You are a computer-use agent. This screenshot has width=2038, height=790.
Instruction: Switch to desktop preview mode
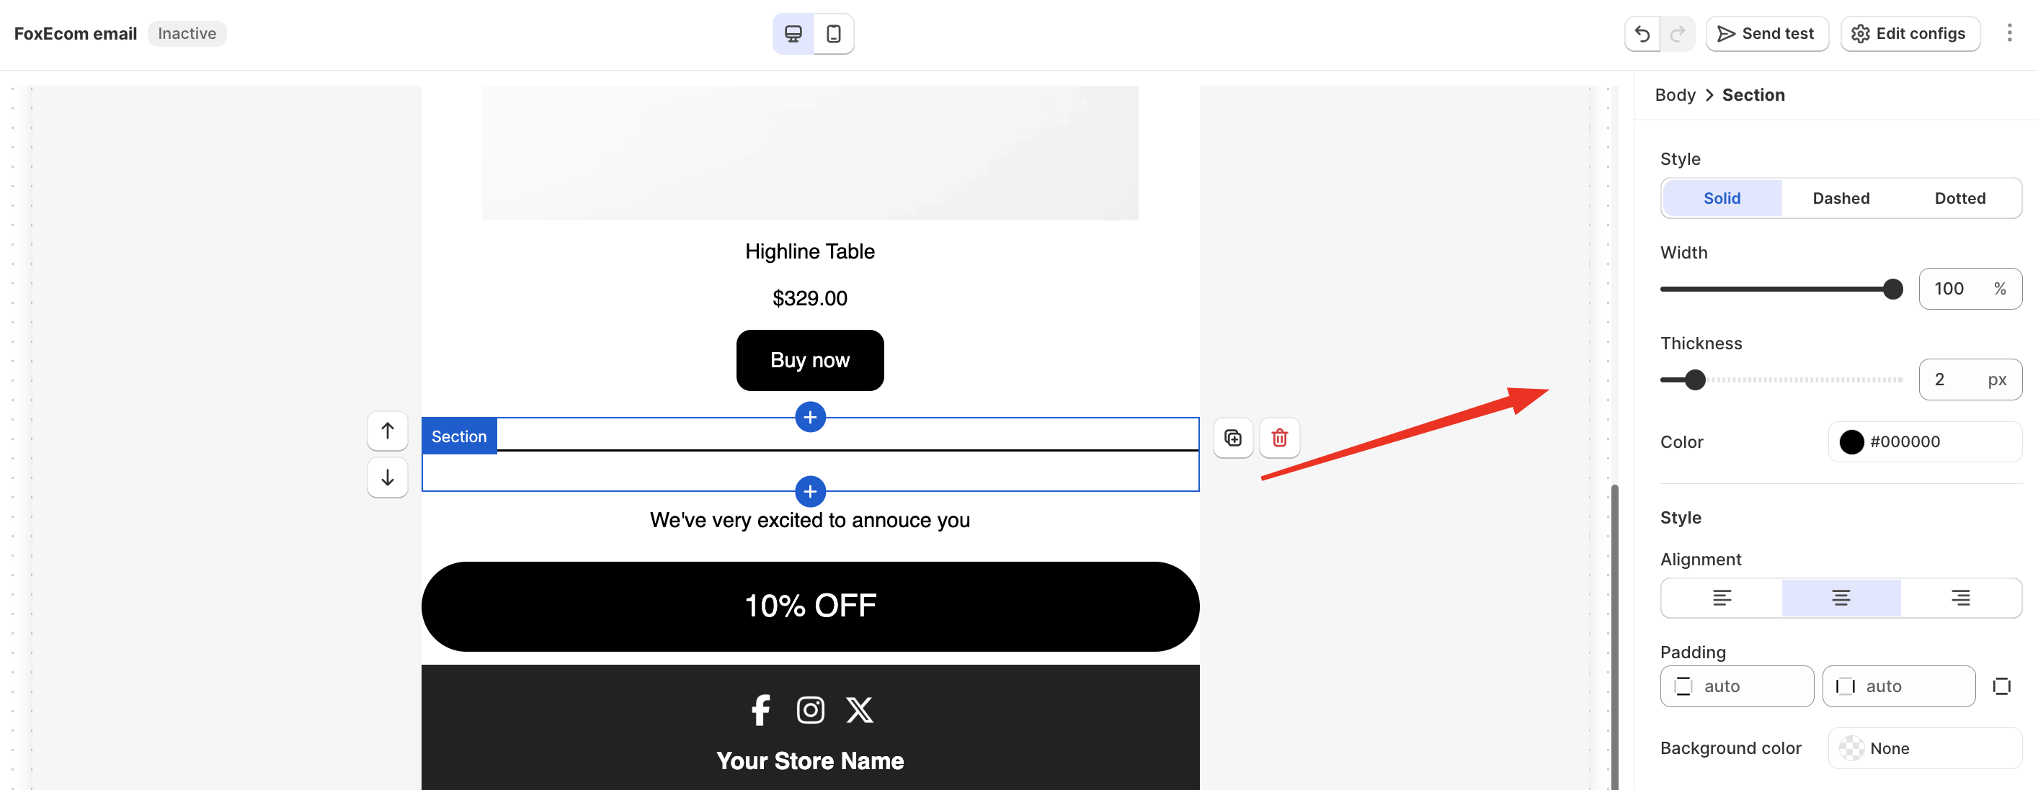click(x=793, y=34)
